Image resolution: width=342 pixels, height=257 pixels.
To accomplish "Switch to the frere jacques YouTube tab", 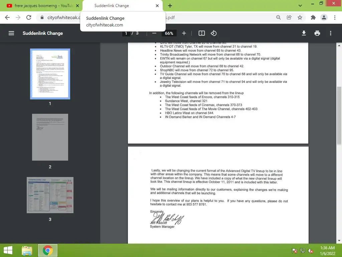I will tap(41, 6).
